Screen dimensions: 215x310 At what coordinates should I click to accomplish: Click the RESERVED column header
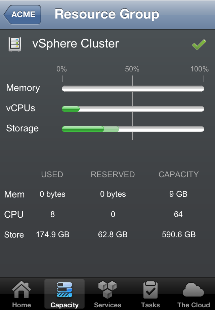tap(113, 175)
